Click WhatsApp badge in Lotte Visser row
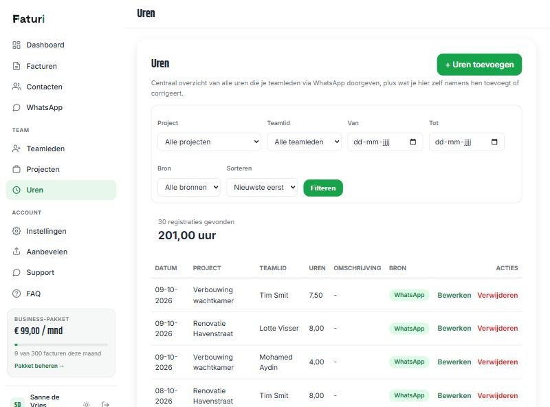 (x=409, y=329)
